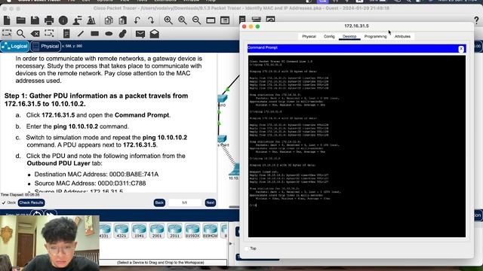Screen dimensions: 483x271
Task: Choose the Inspect magnifying glass tool
Action: [x=20, y=33]
